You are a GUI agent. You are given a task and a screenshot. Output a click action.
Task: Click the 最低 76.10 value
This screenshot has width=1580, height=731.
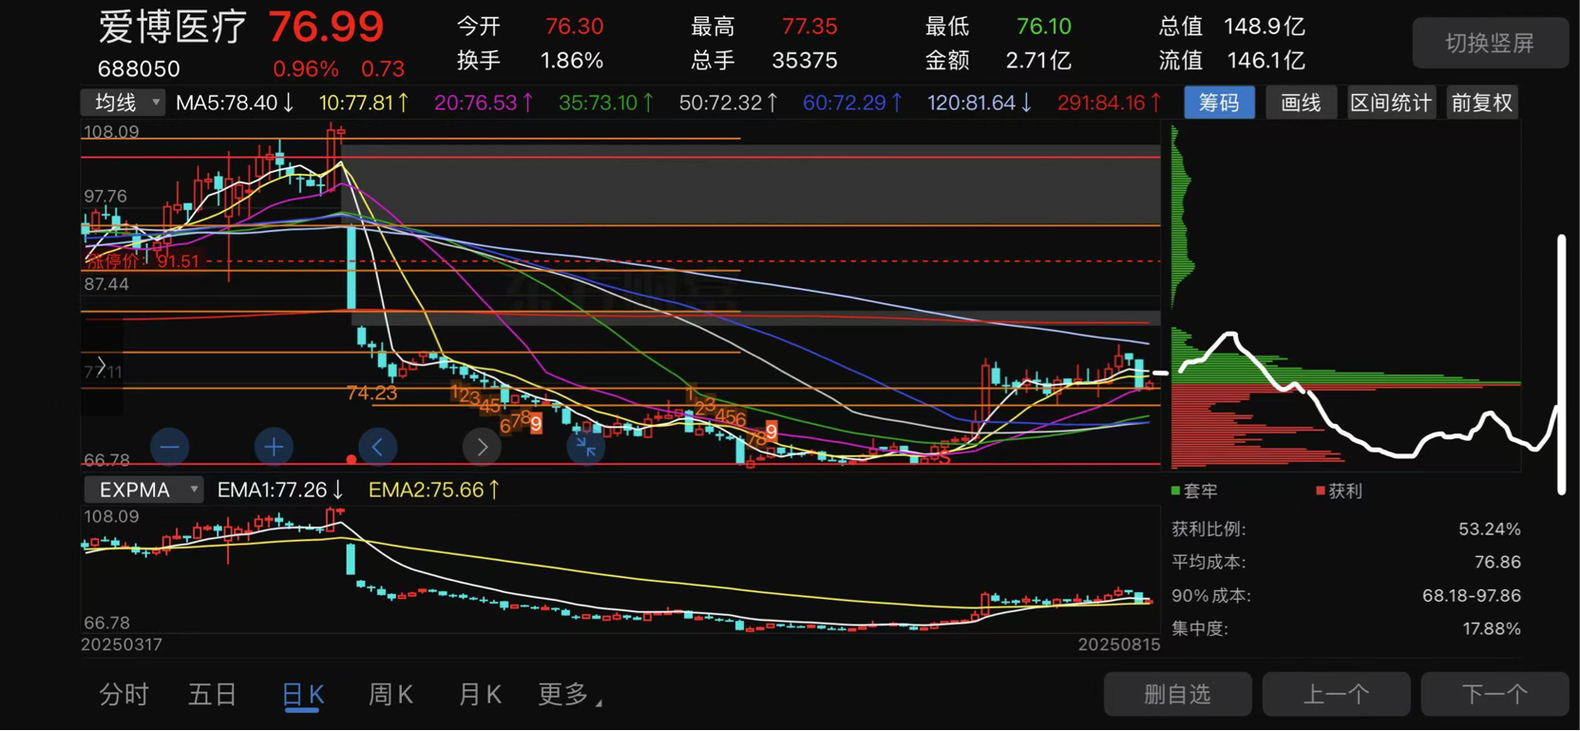(x=1044, y=27)
